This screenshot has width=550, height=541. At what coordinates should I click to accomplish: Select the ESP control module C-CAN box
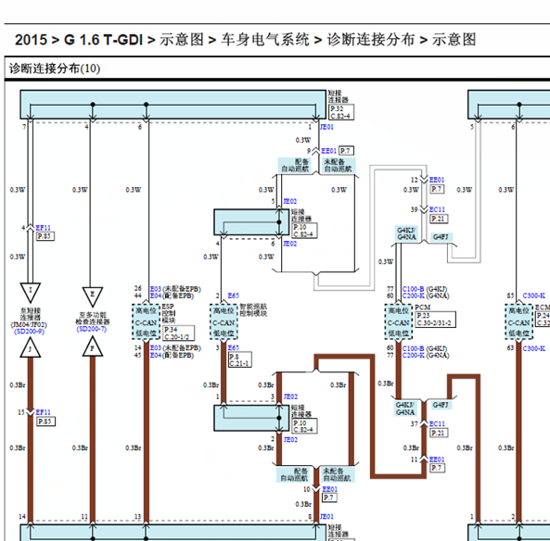tap(147, 321)
